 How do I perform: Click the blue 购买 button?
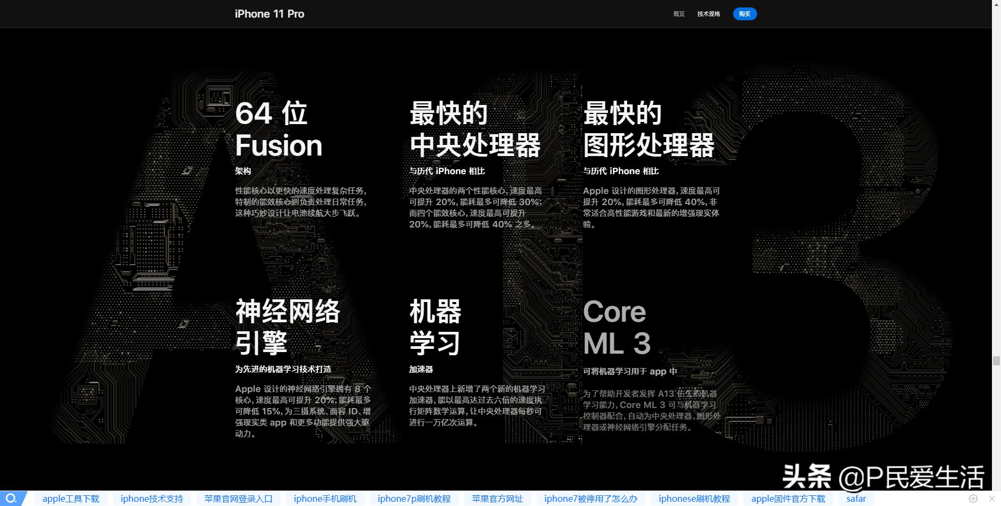[745, 14]
